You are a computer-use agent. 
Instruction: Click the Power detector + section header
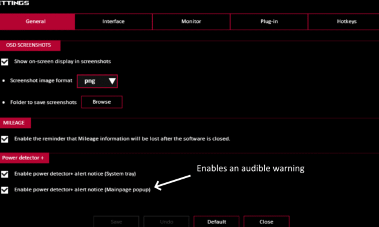24,158
